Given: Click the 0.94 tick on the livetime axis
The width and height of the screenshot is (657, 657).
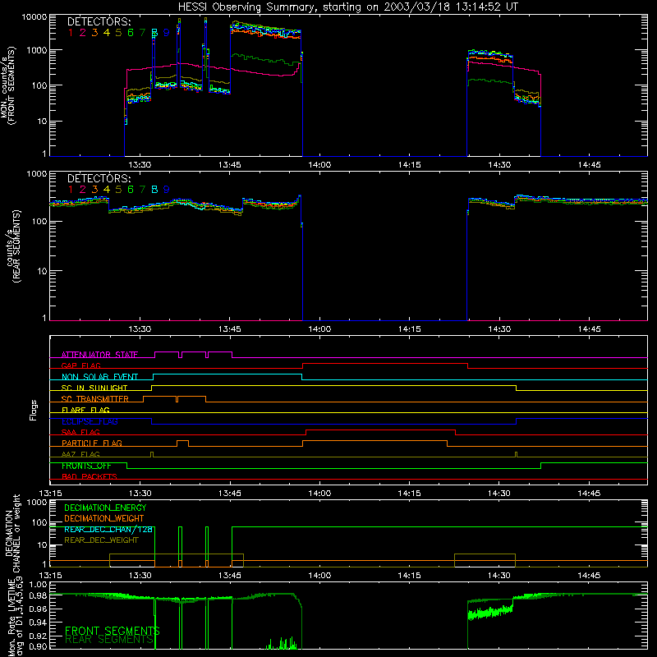Looking at the screenshot, I should coord(39,623).
